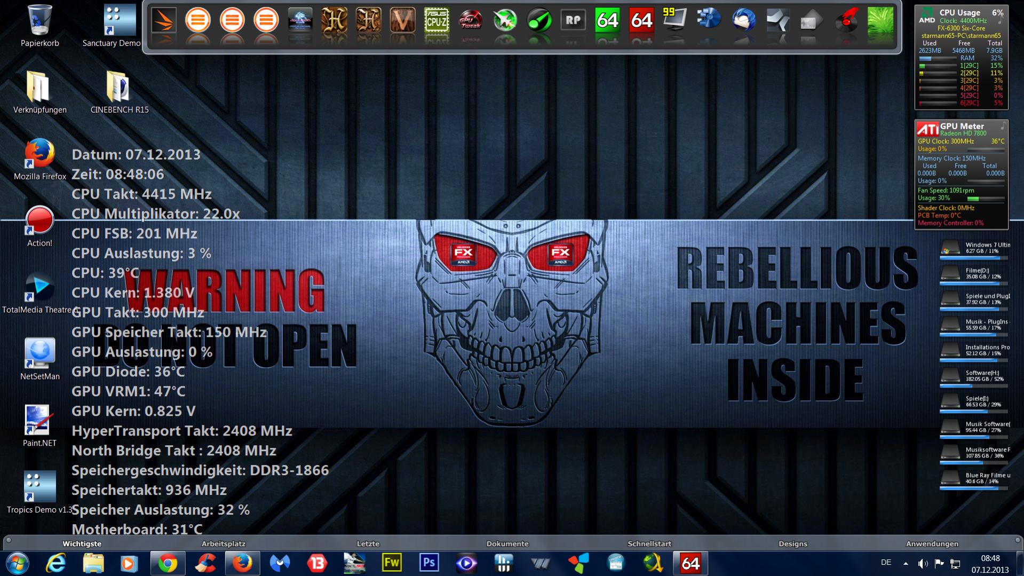Launch CPU-Z from the top dock

(x=436, y=21)
